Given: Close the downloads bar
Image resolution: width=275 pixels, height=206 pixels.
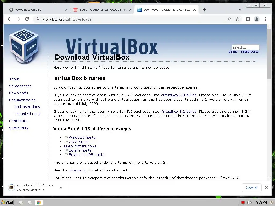Looking at the screenshot, I should click(x=266, y=187).
